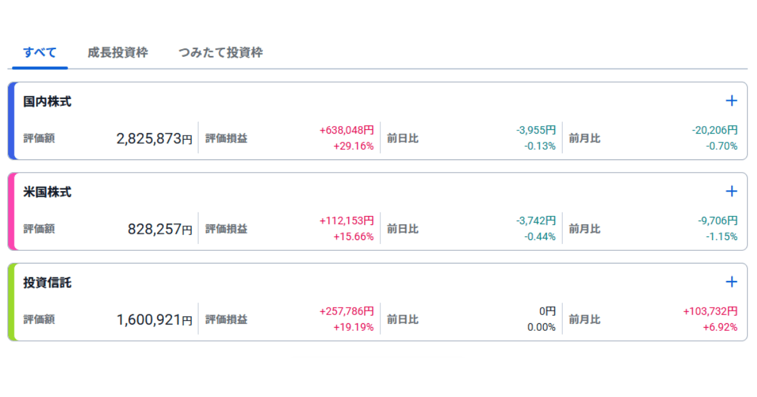Open the 成長投資枠 tab
This screenshot has width=757, height=397.
pos(118,53)
